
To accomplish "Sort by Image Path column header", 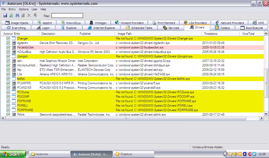I will [x=158, y=34].
